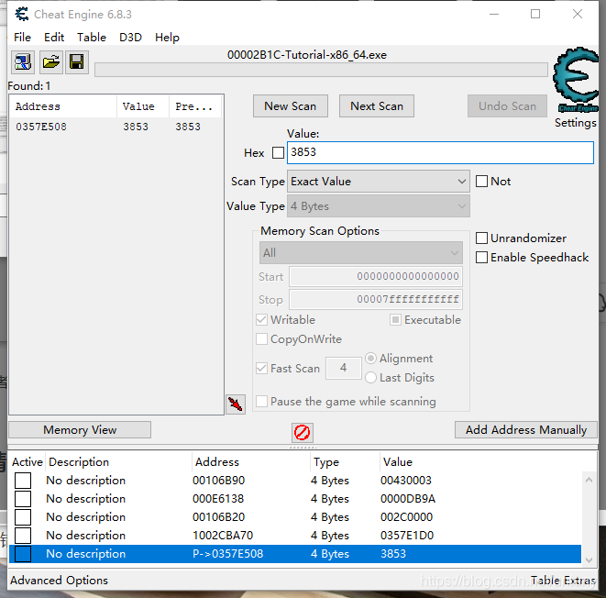The width and height of the screenshot is (606, 598).
Task: Toggle the Fast Scan checkbox
Action: 261,368
